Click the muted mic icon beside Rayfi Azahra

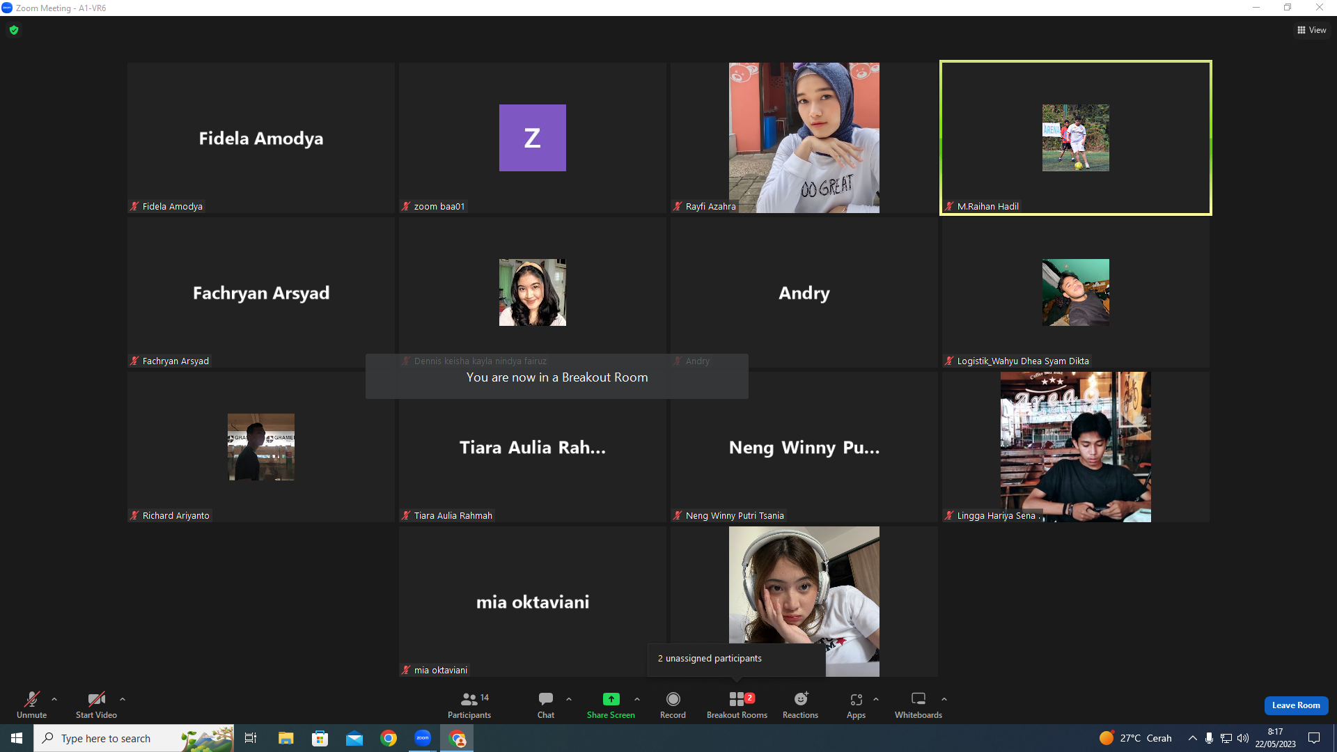click(x=678, y=206)
